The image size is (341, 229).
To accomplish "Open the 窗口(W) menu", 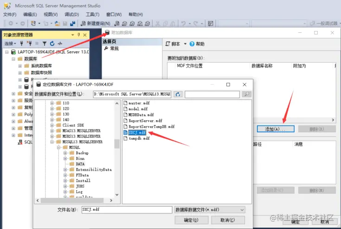I will pos(114,14).
